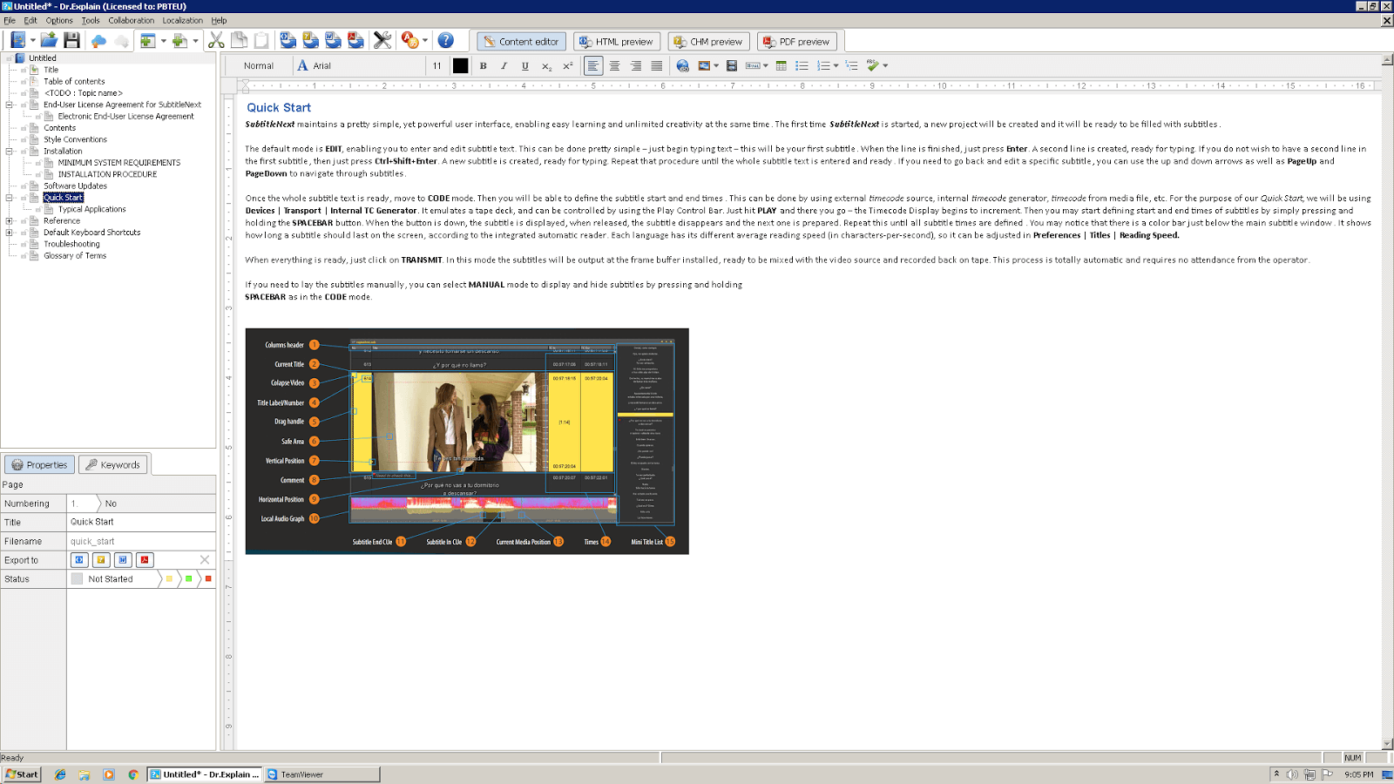Switch to Content editor view
1394x784 pixels.
521,41
